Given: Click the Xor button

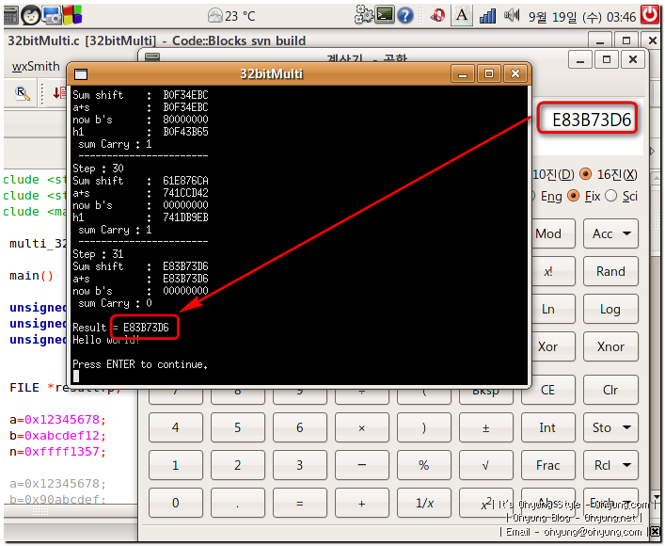Looking at the screenshot, I should click(553, 346).
